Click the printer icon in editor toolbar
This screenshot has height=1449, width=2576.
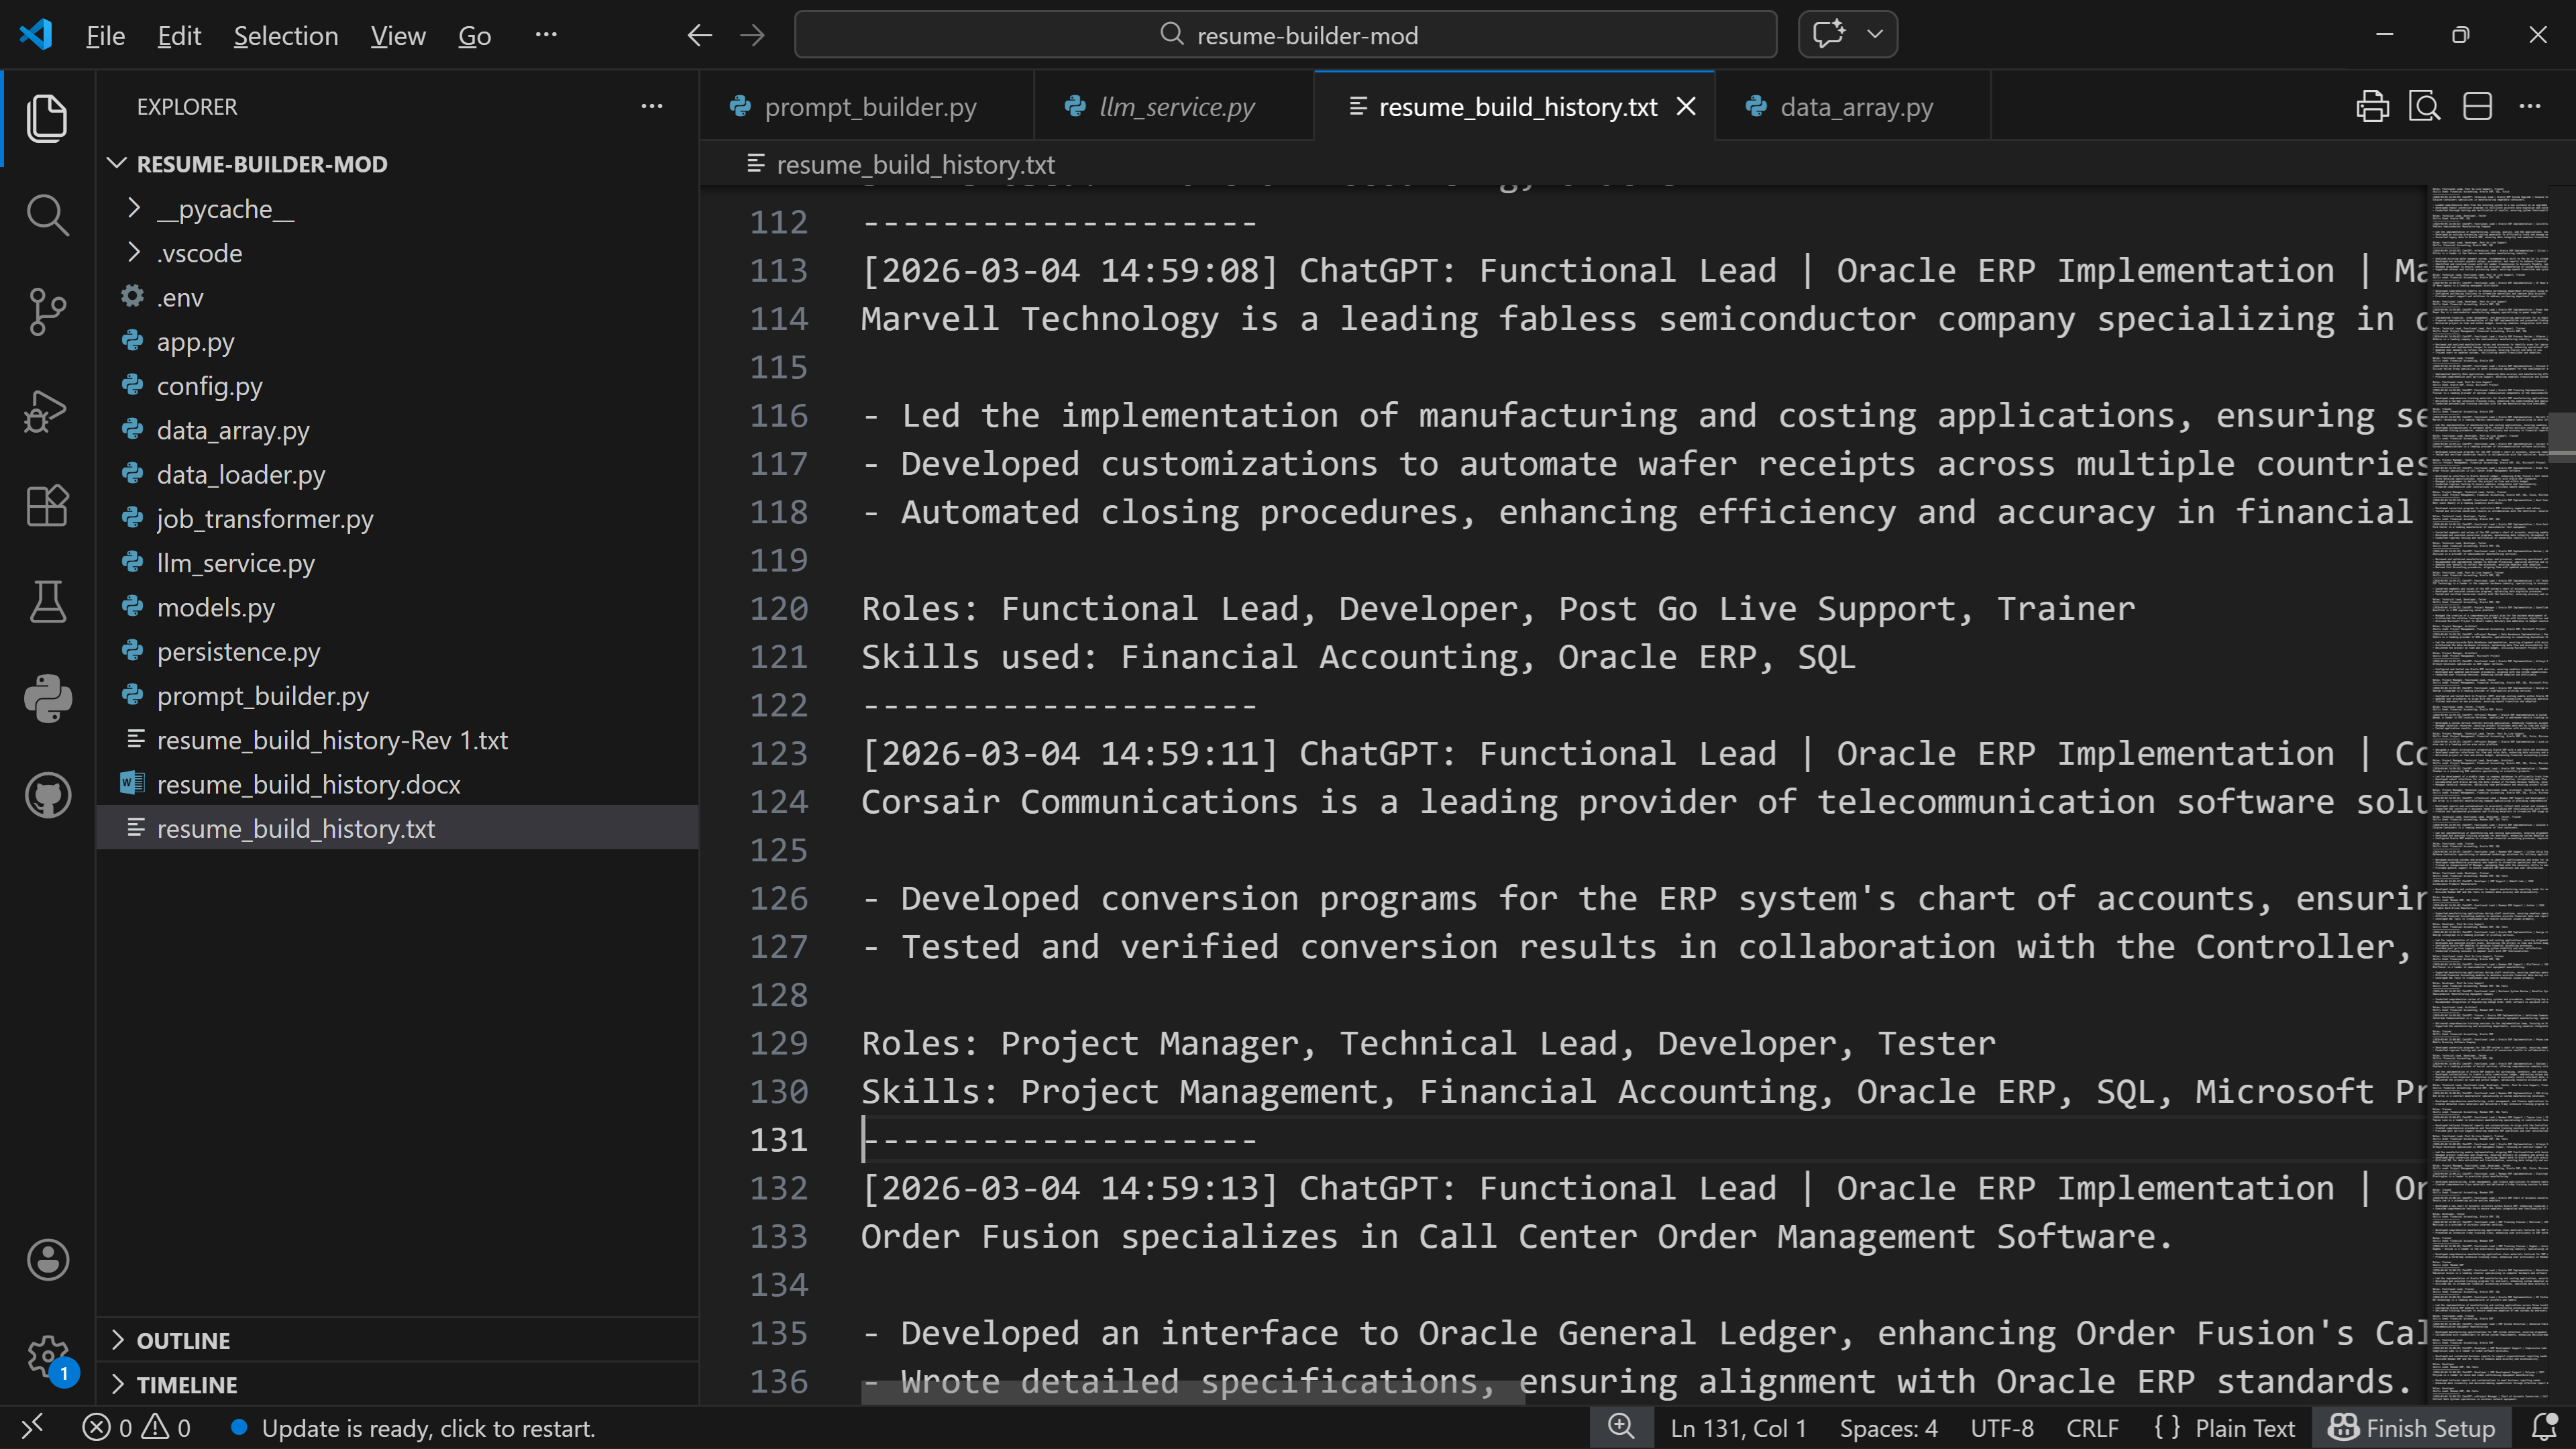pyautogui.click(x=2372, y=106)
